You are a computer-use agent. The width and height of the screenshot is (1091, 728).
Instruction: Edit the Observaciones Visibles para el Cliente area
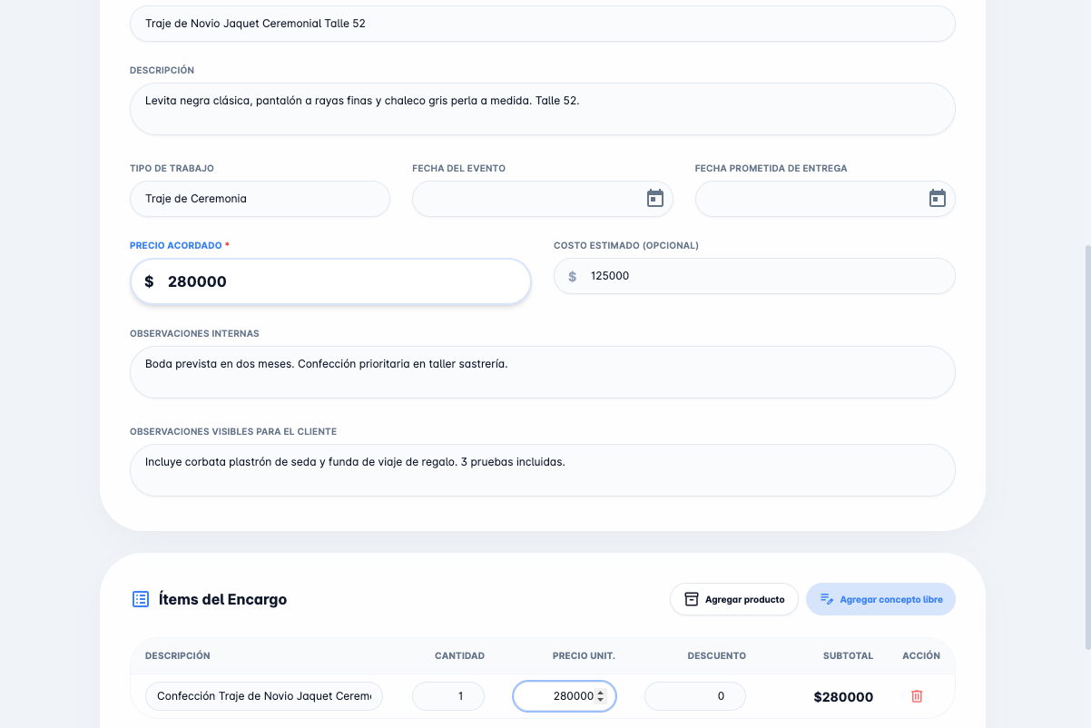[543, 470]
